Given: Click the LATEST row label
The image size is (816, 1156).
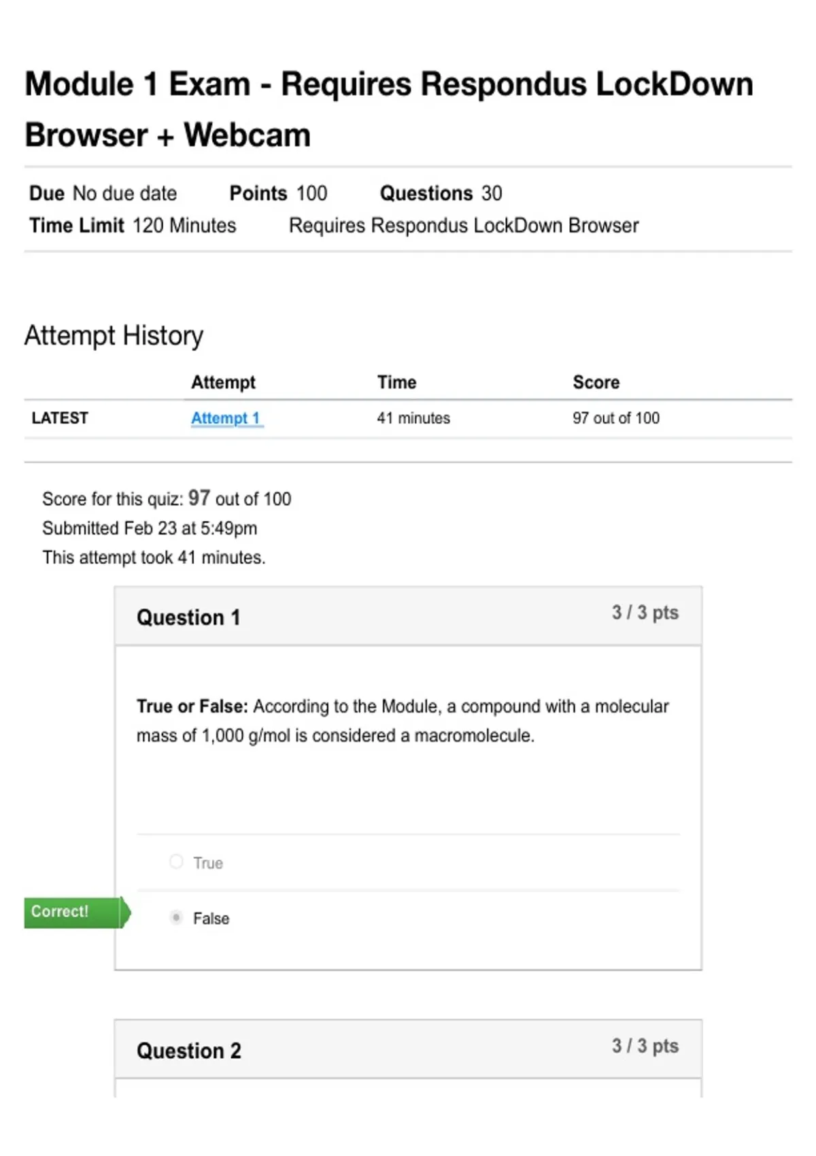Looking at the screenshot, I should 60,418.
